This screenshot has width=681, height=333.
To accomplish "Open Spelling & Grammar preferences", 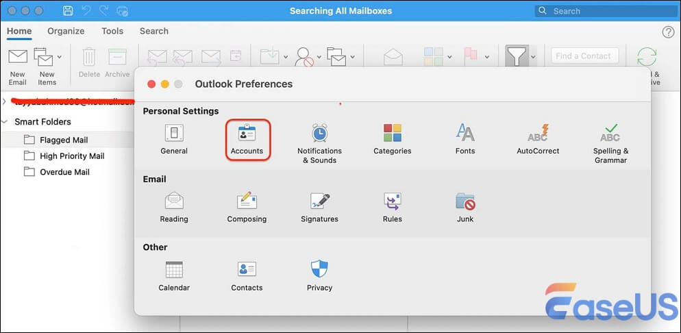I will [x=610, y=144].
